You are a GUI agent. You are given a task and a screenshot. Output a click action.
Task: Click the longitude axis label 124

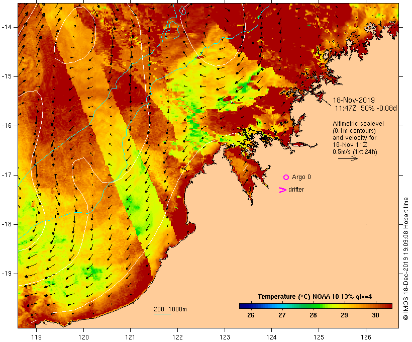271,337
